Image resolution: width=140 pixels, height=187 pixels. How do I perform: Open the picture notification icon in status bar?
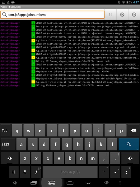[x=3, y=2]
